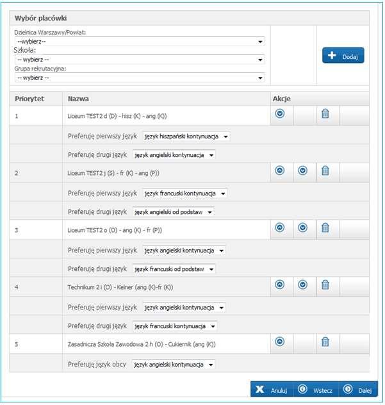Open Preferuję język obcy dropdown
Image resolution: width=385 pixels, height=405 pixels.
coord(173,365)
